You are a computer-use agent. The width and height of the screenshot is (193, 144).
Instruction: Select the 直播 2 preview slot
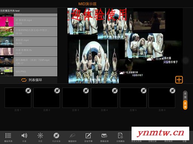(47, 98)
